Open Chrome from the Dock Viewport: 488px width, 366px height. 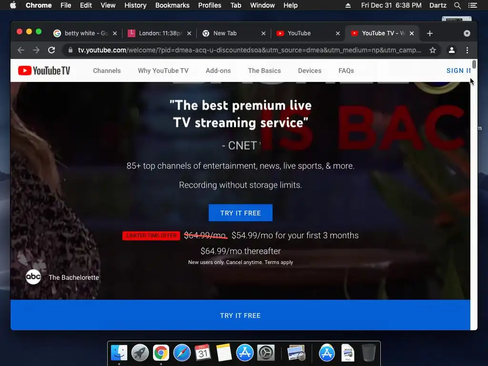(161, 353)
